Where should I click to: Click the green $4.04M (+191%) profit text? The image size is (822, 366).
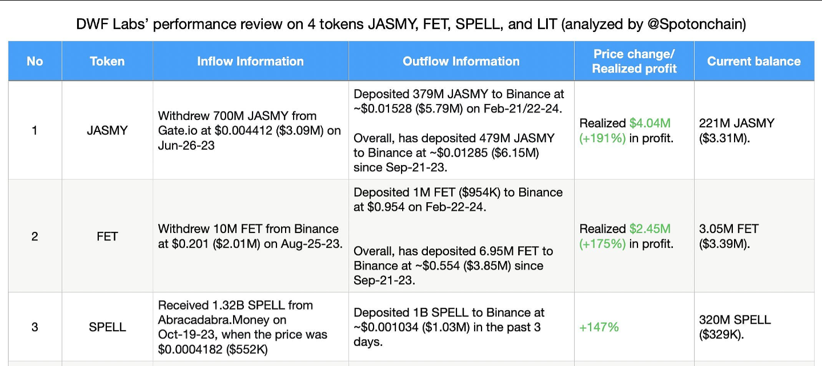pyautogui.click(x=649, y=130)
